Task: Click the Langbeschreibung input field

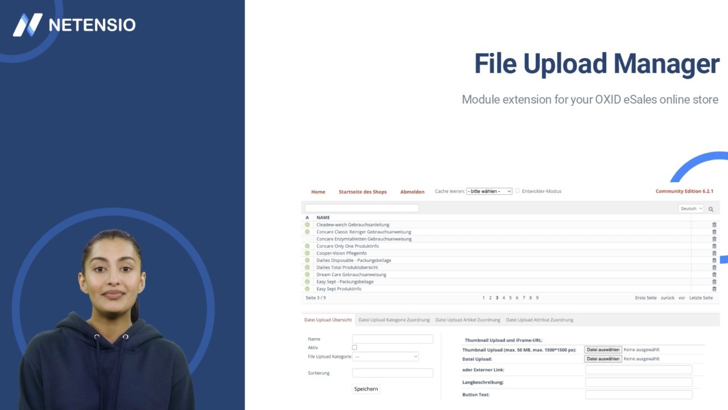Action: click(639, 382)
